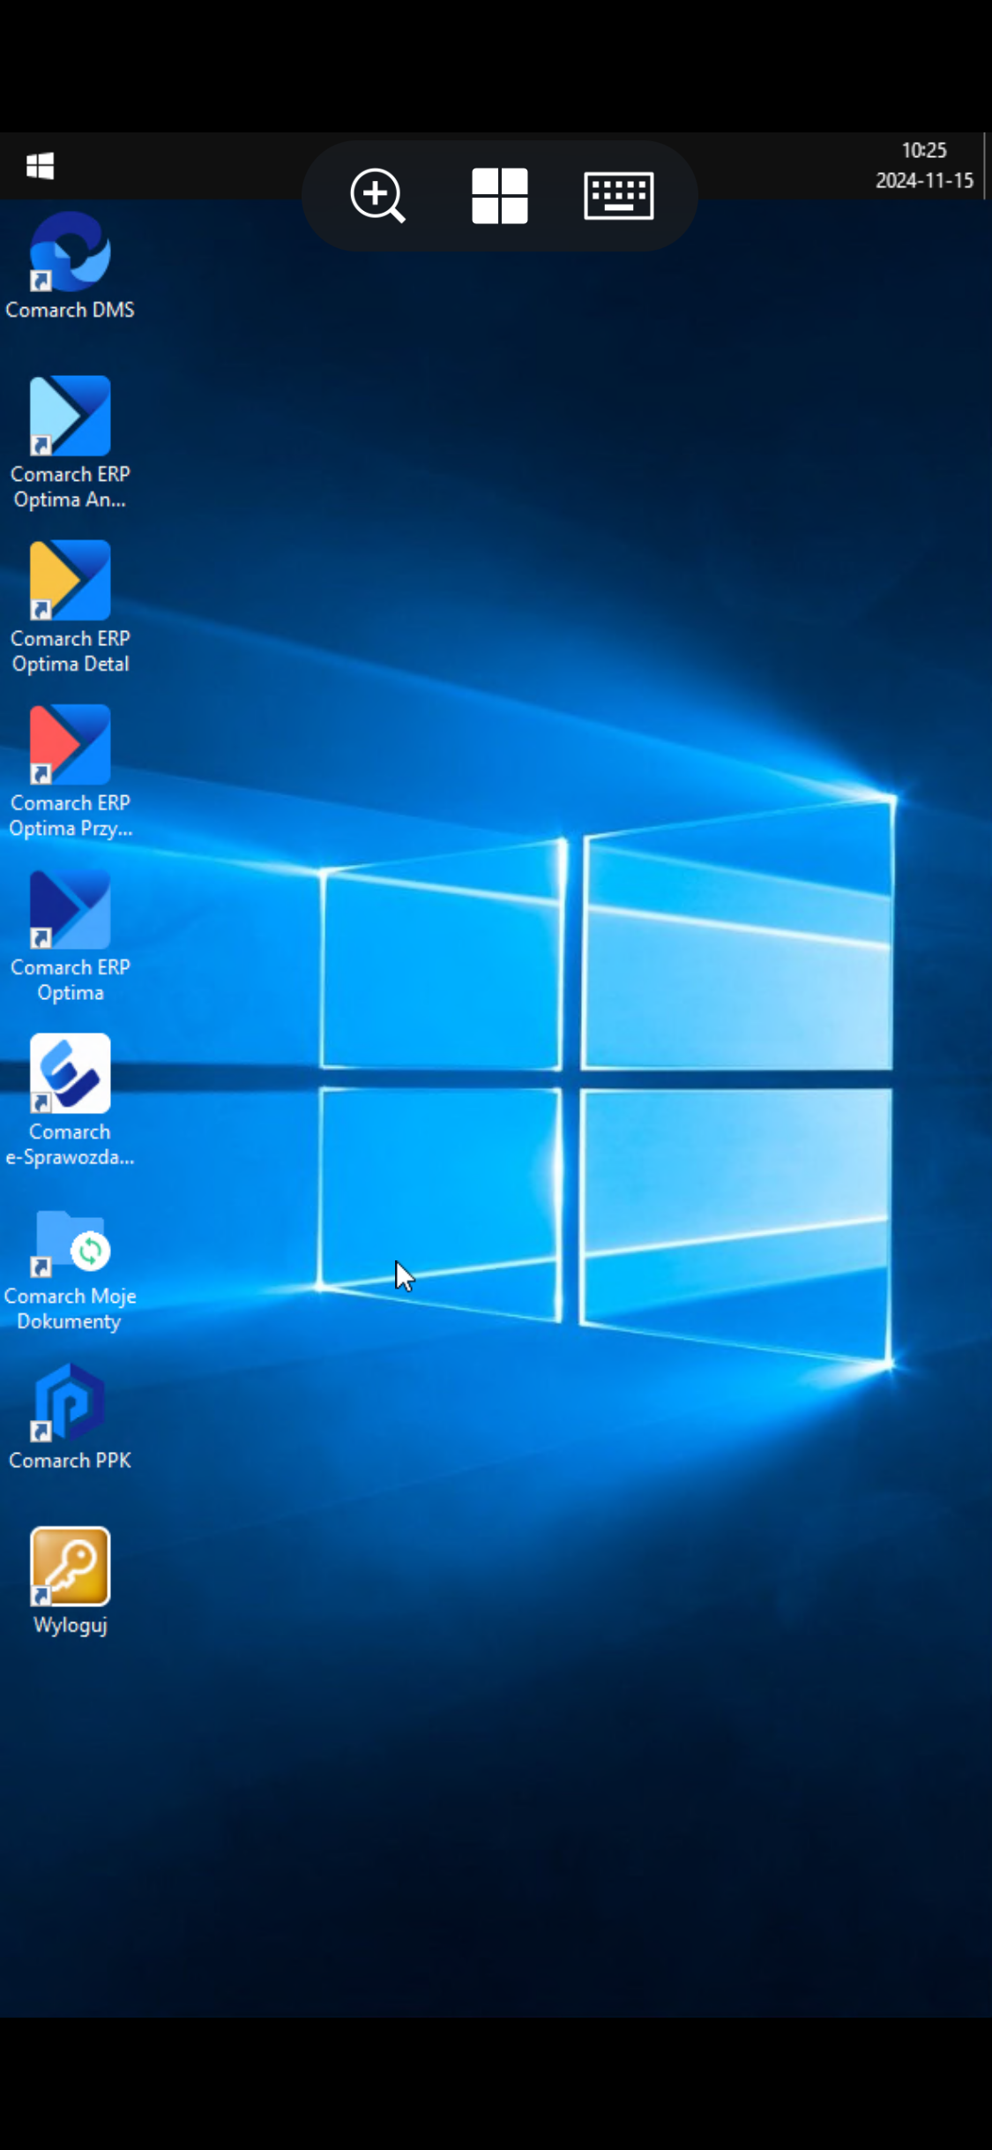992x2150 pixels.
Task: Click the date 2024-11-15
Action: [x=923, y=180]
